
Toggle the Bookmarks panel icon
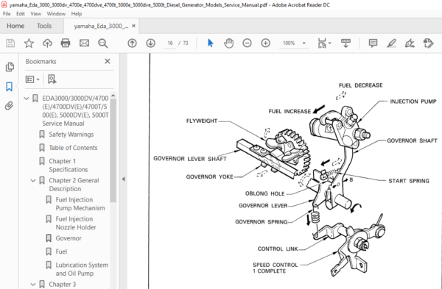click(9, 86)
